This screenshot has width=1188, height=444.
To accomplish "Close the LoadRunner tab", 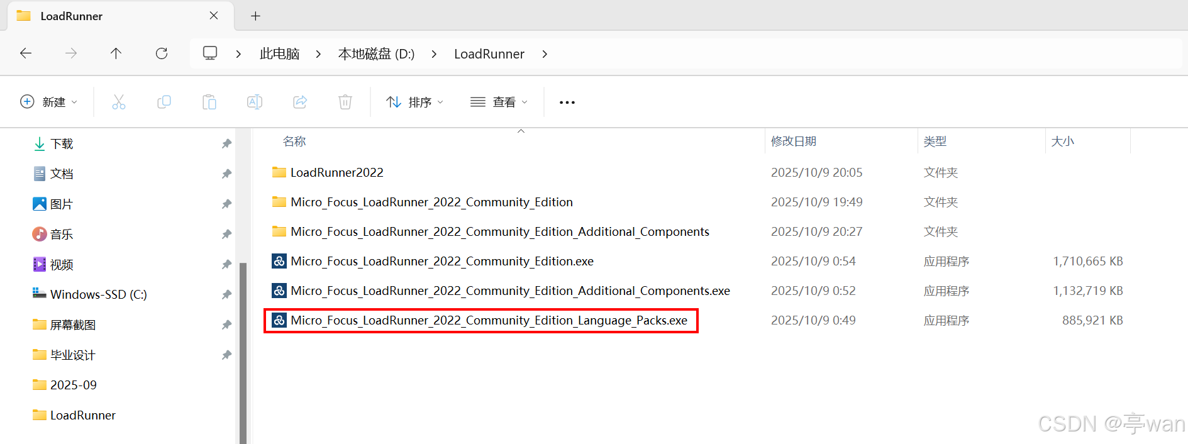I will (214, 16).
